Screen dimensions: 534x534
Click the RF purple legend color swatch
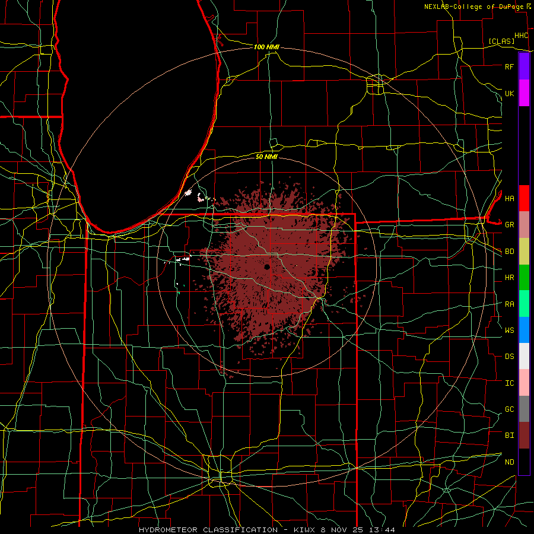524,66
